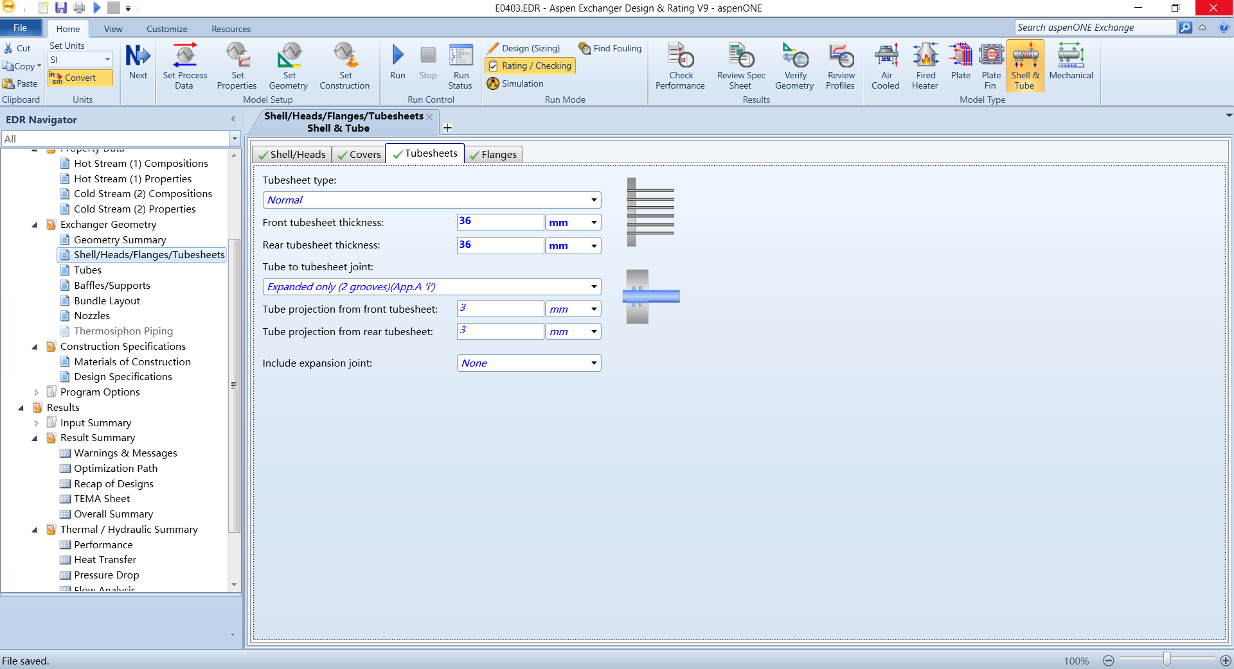Click the aspenONE Exchange search icon
This screenshot has height=669, width=1234.
tap(1185, 28)
